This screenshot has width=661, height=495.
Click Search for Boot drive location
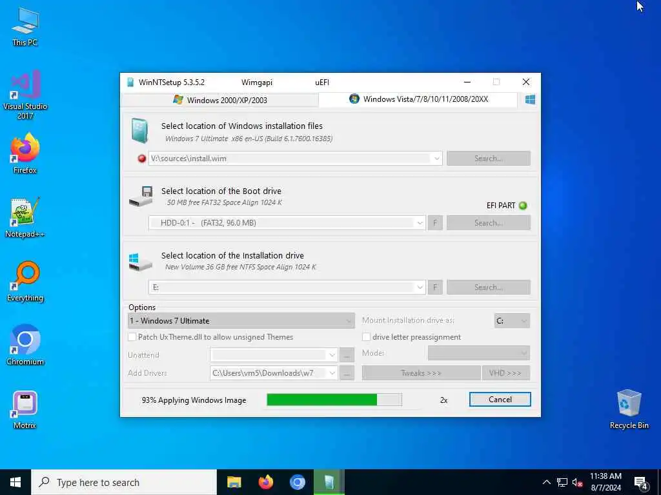tap(489, 223)
